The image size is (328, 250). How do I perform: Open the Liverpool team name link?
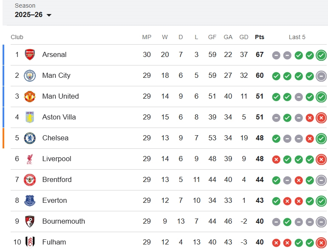[x=57, y=159]
